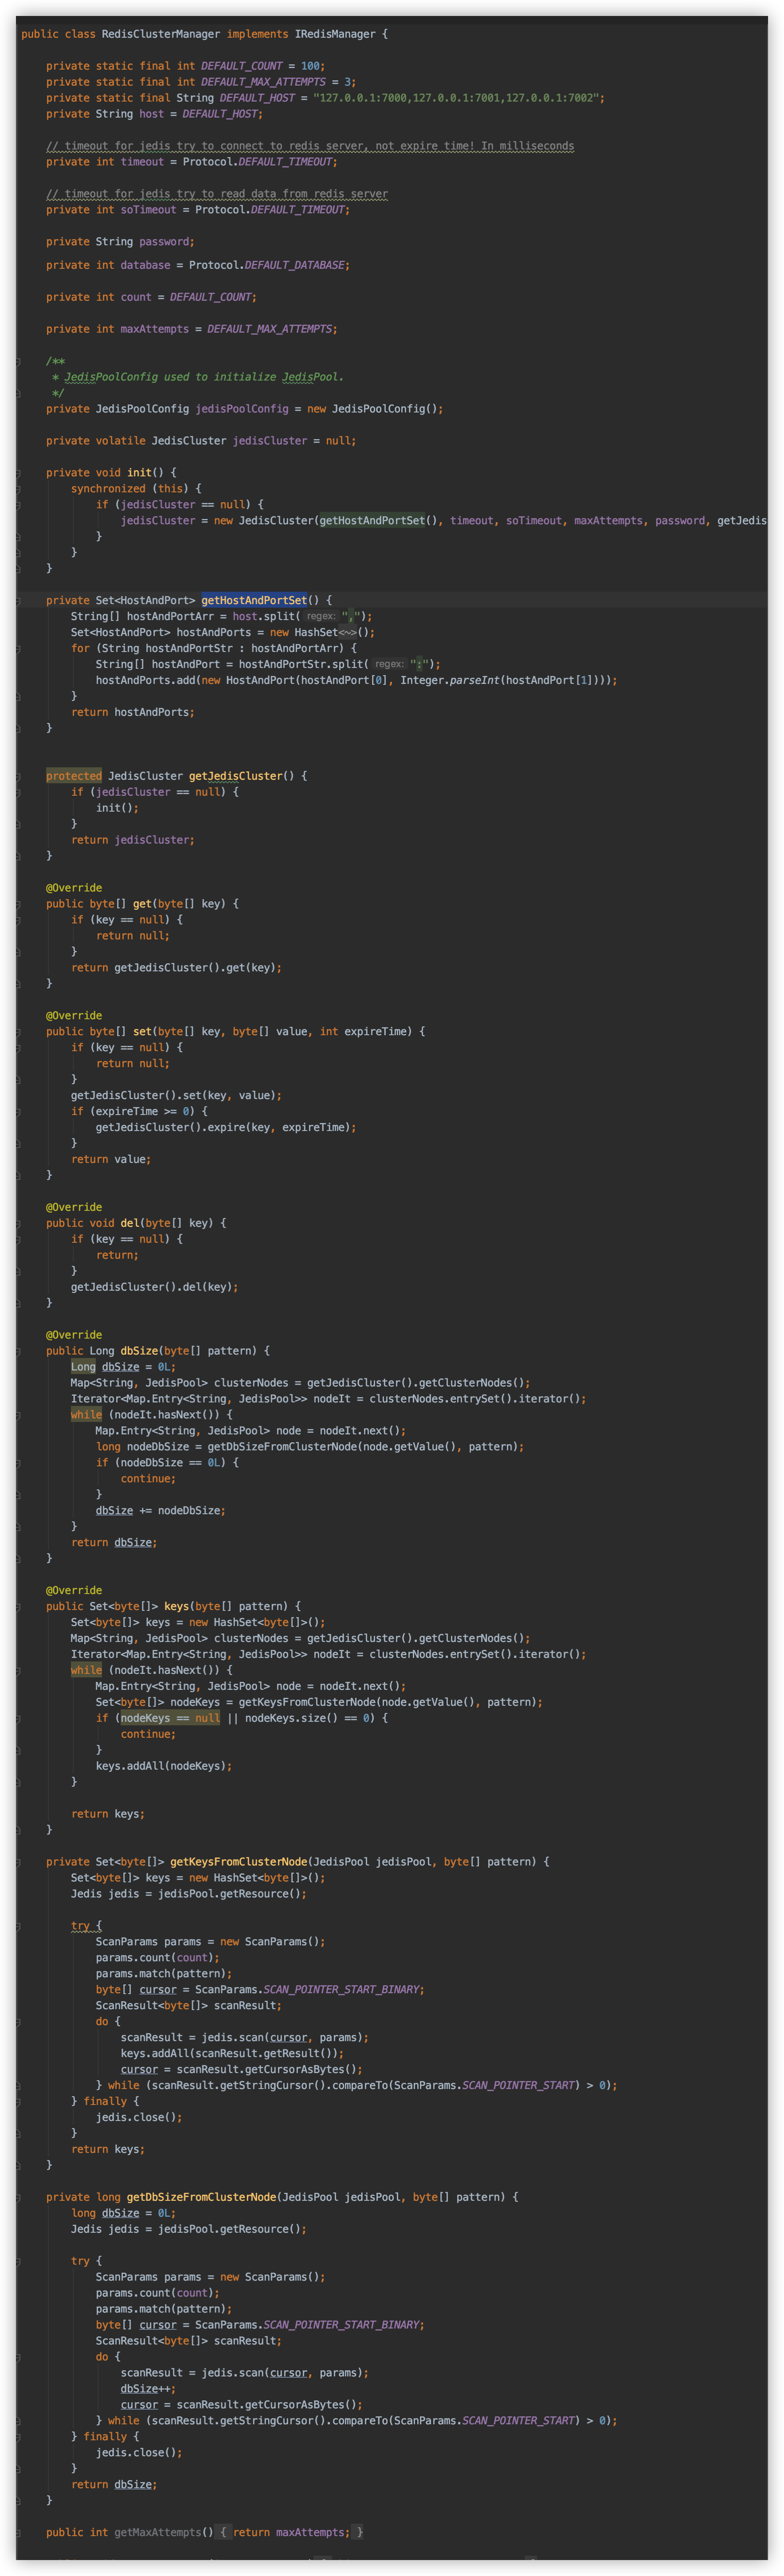784x2576 pixels.
Task: Fold the synchronized (this) block via gutter marker
Action: pos(19,489)
